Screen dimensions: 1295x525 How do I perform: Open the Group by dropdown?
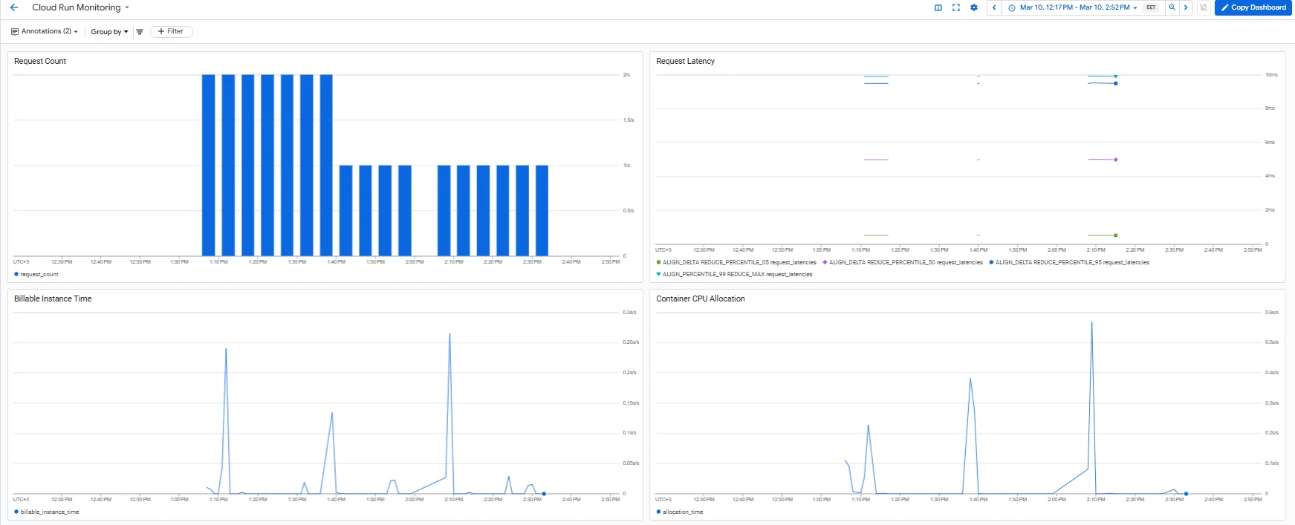pos(109,32)
